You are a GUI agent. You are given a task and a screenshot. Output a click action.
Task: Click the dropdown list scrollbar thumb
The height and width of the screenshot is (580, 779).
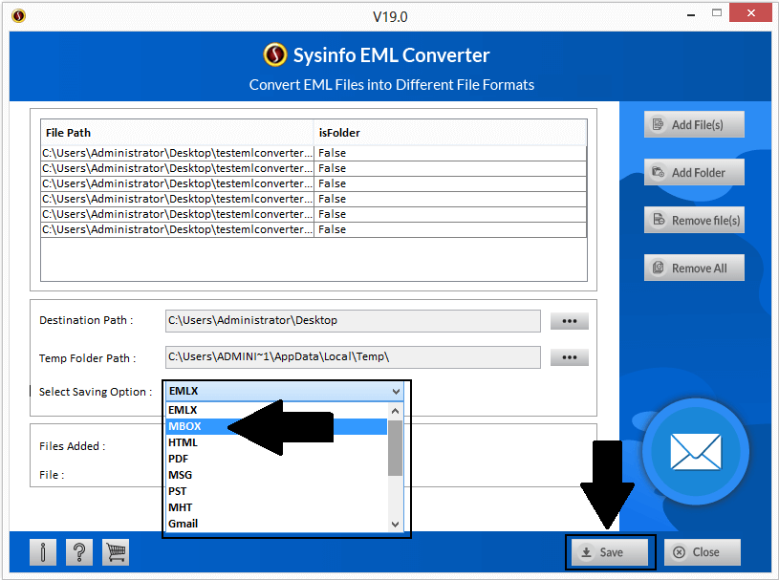395,448
